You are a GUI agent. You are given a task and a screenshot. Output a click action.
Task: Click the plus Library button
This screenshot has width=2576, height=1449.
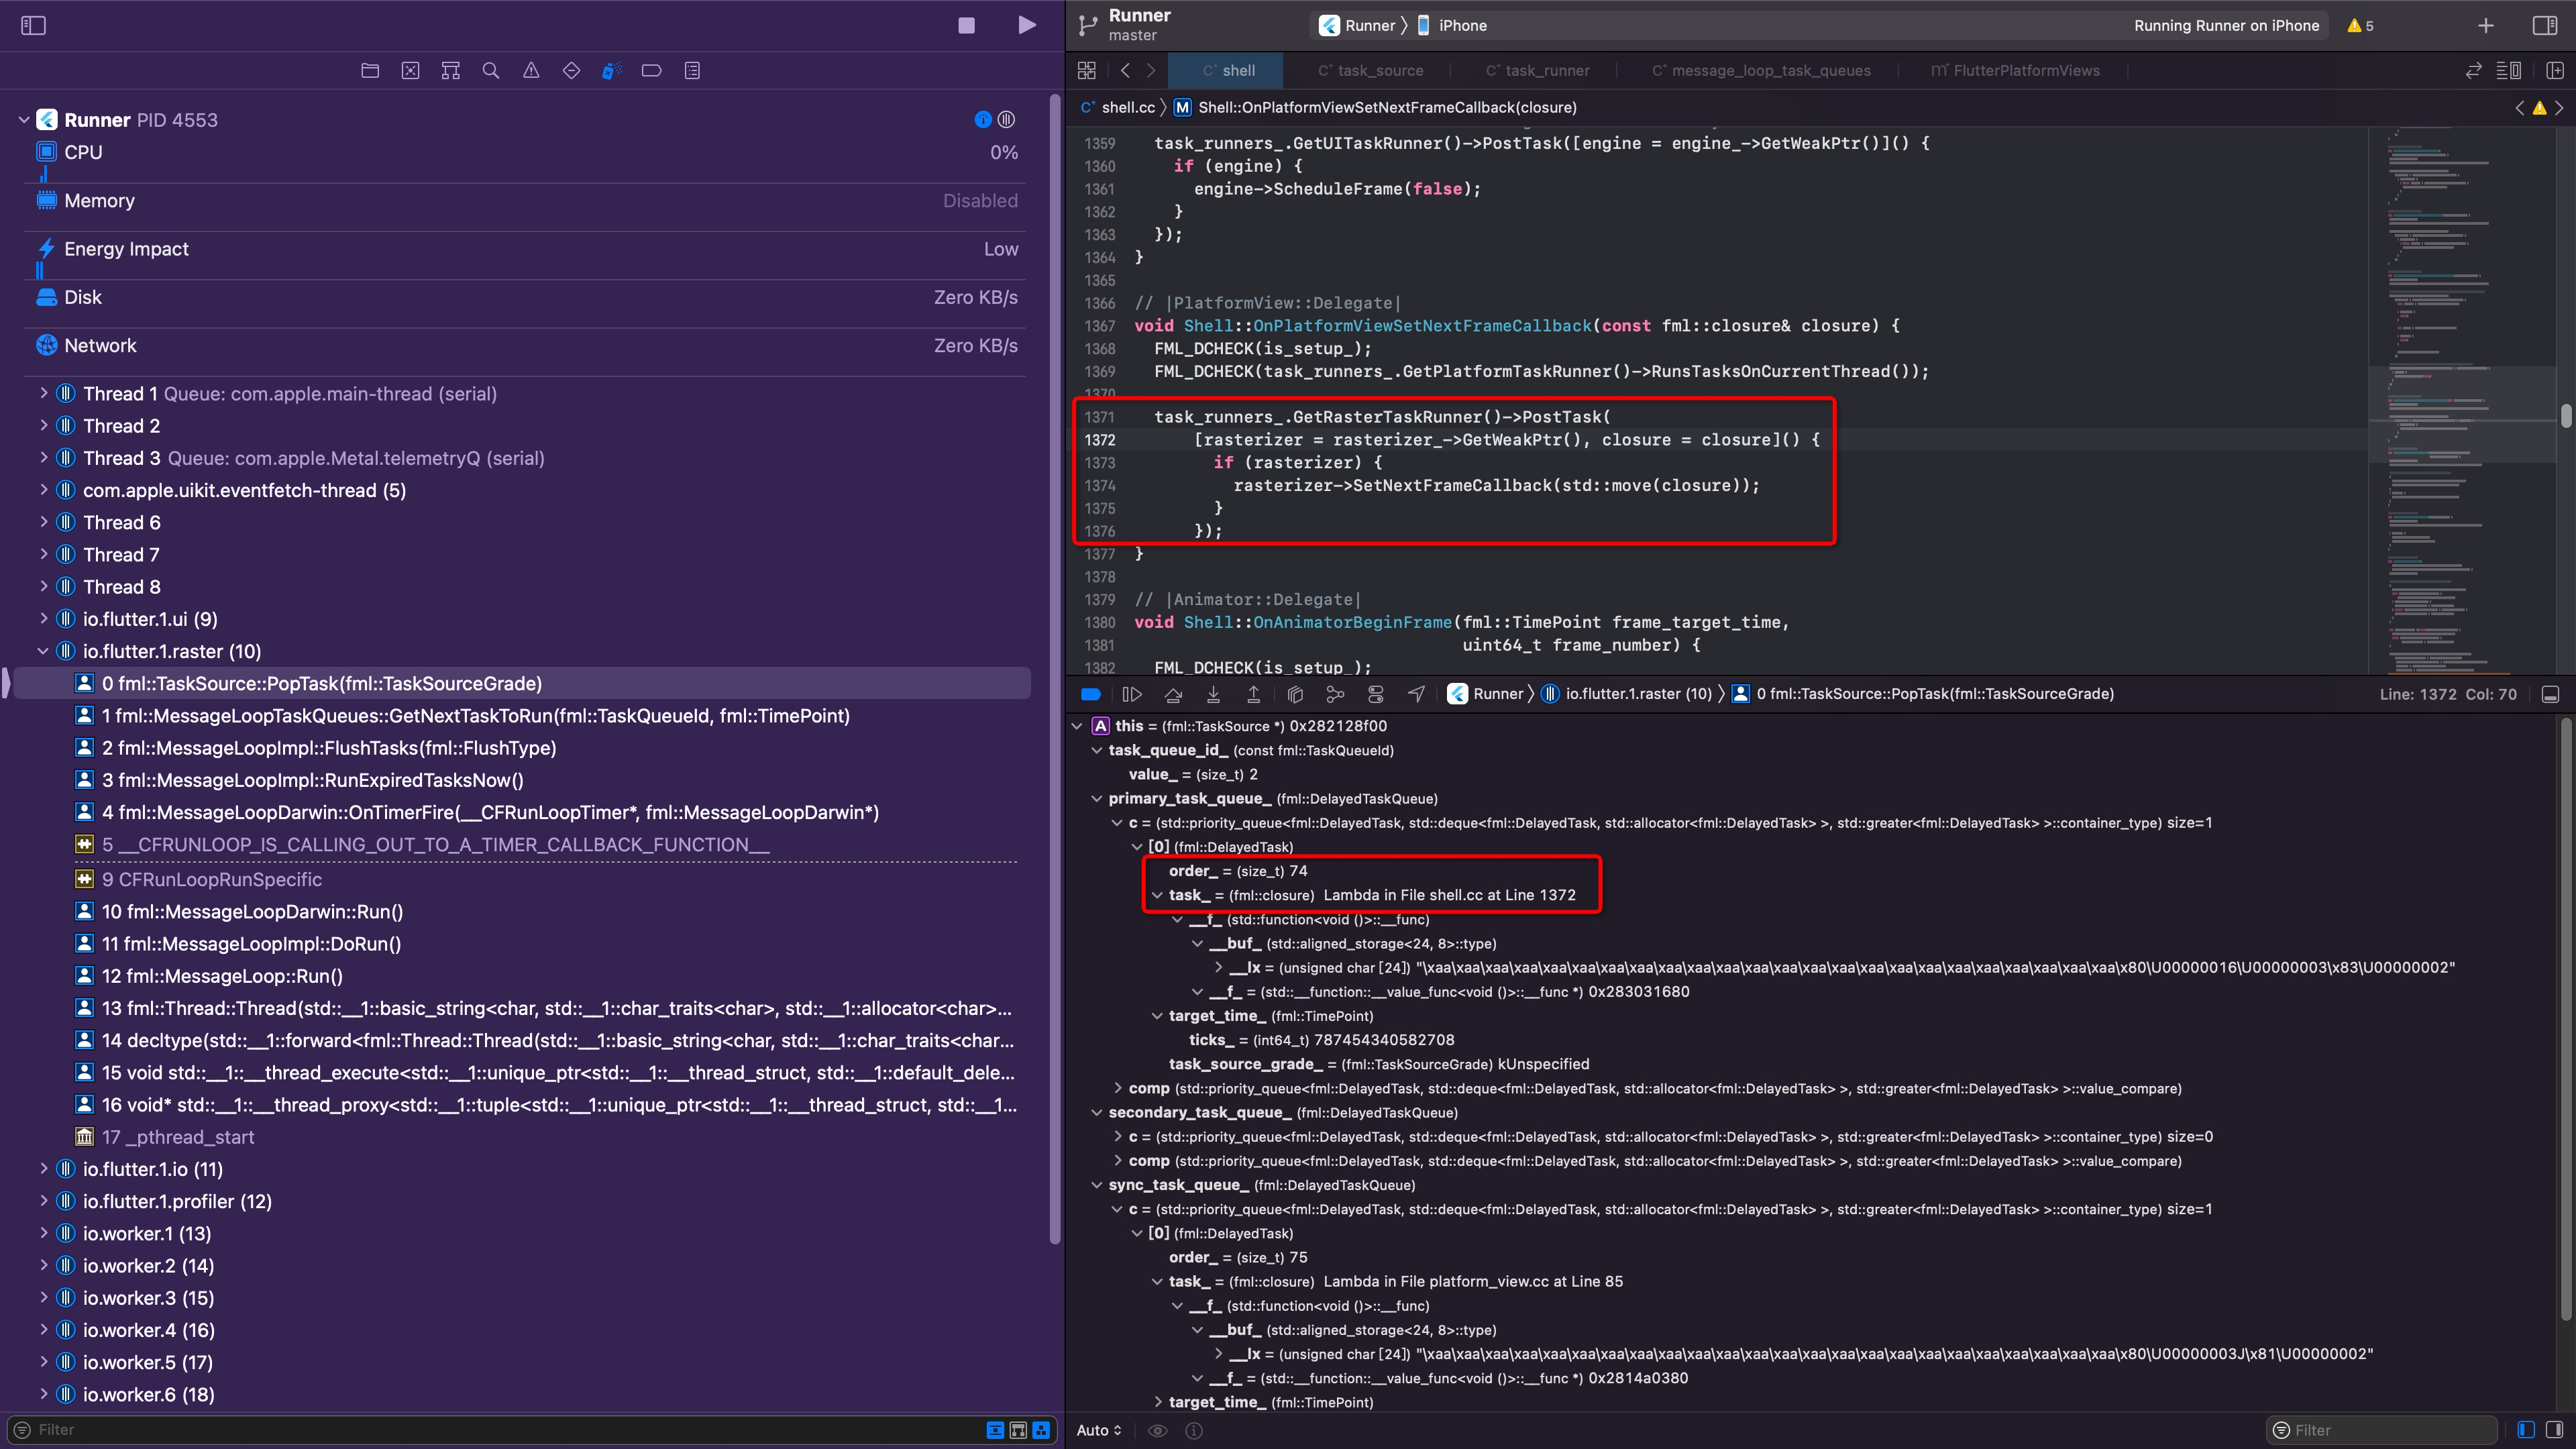[2486, 26]
